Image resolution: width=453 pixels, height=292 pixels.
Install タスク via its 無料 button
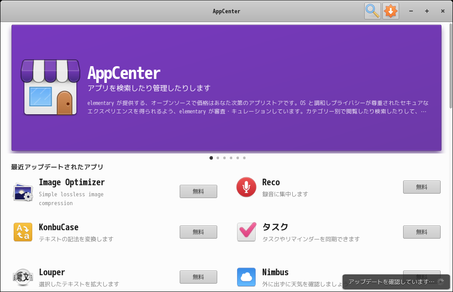click(x=421, y=232)
